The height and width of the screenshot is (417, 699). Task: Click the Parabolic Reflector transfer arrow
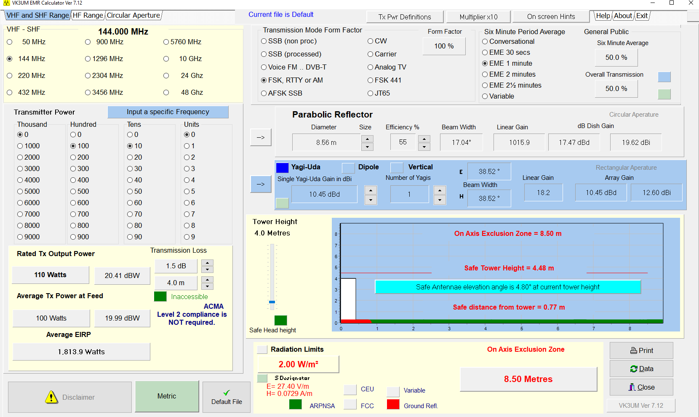pyautogui.click(x=261, y=137)
